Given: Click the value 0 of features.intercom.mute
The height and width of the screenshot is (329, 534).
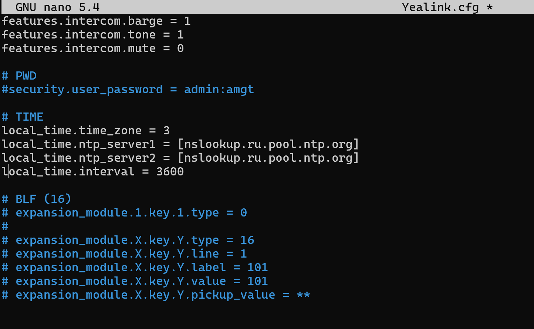Looking at the screenshot, I should pyautogui.click(x=180, y=48).
